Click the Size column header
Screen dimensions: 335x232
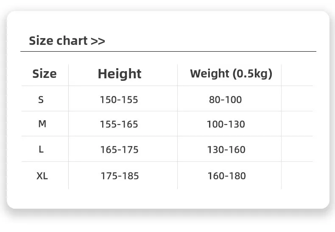click(44, 74)
